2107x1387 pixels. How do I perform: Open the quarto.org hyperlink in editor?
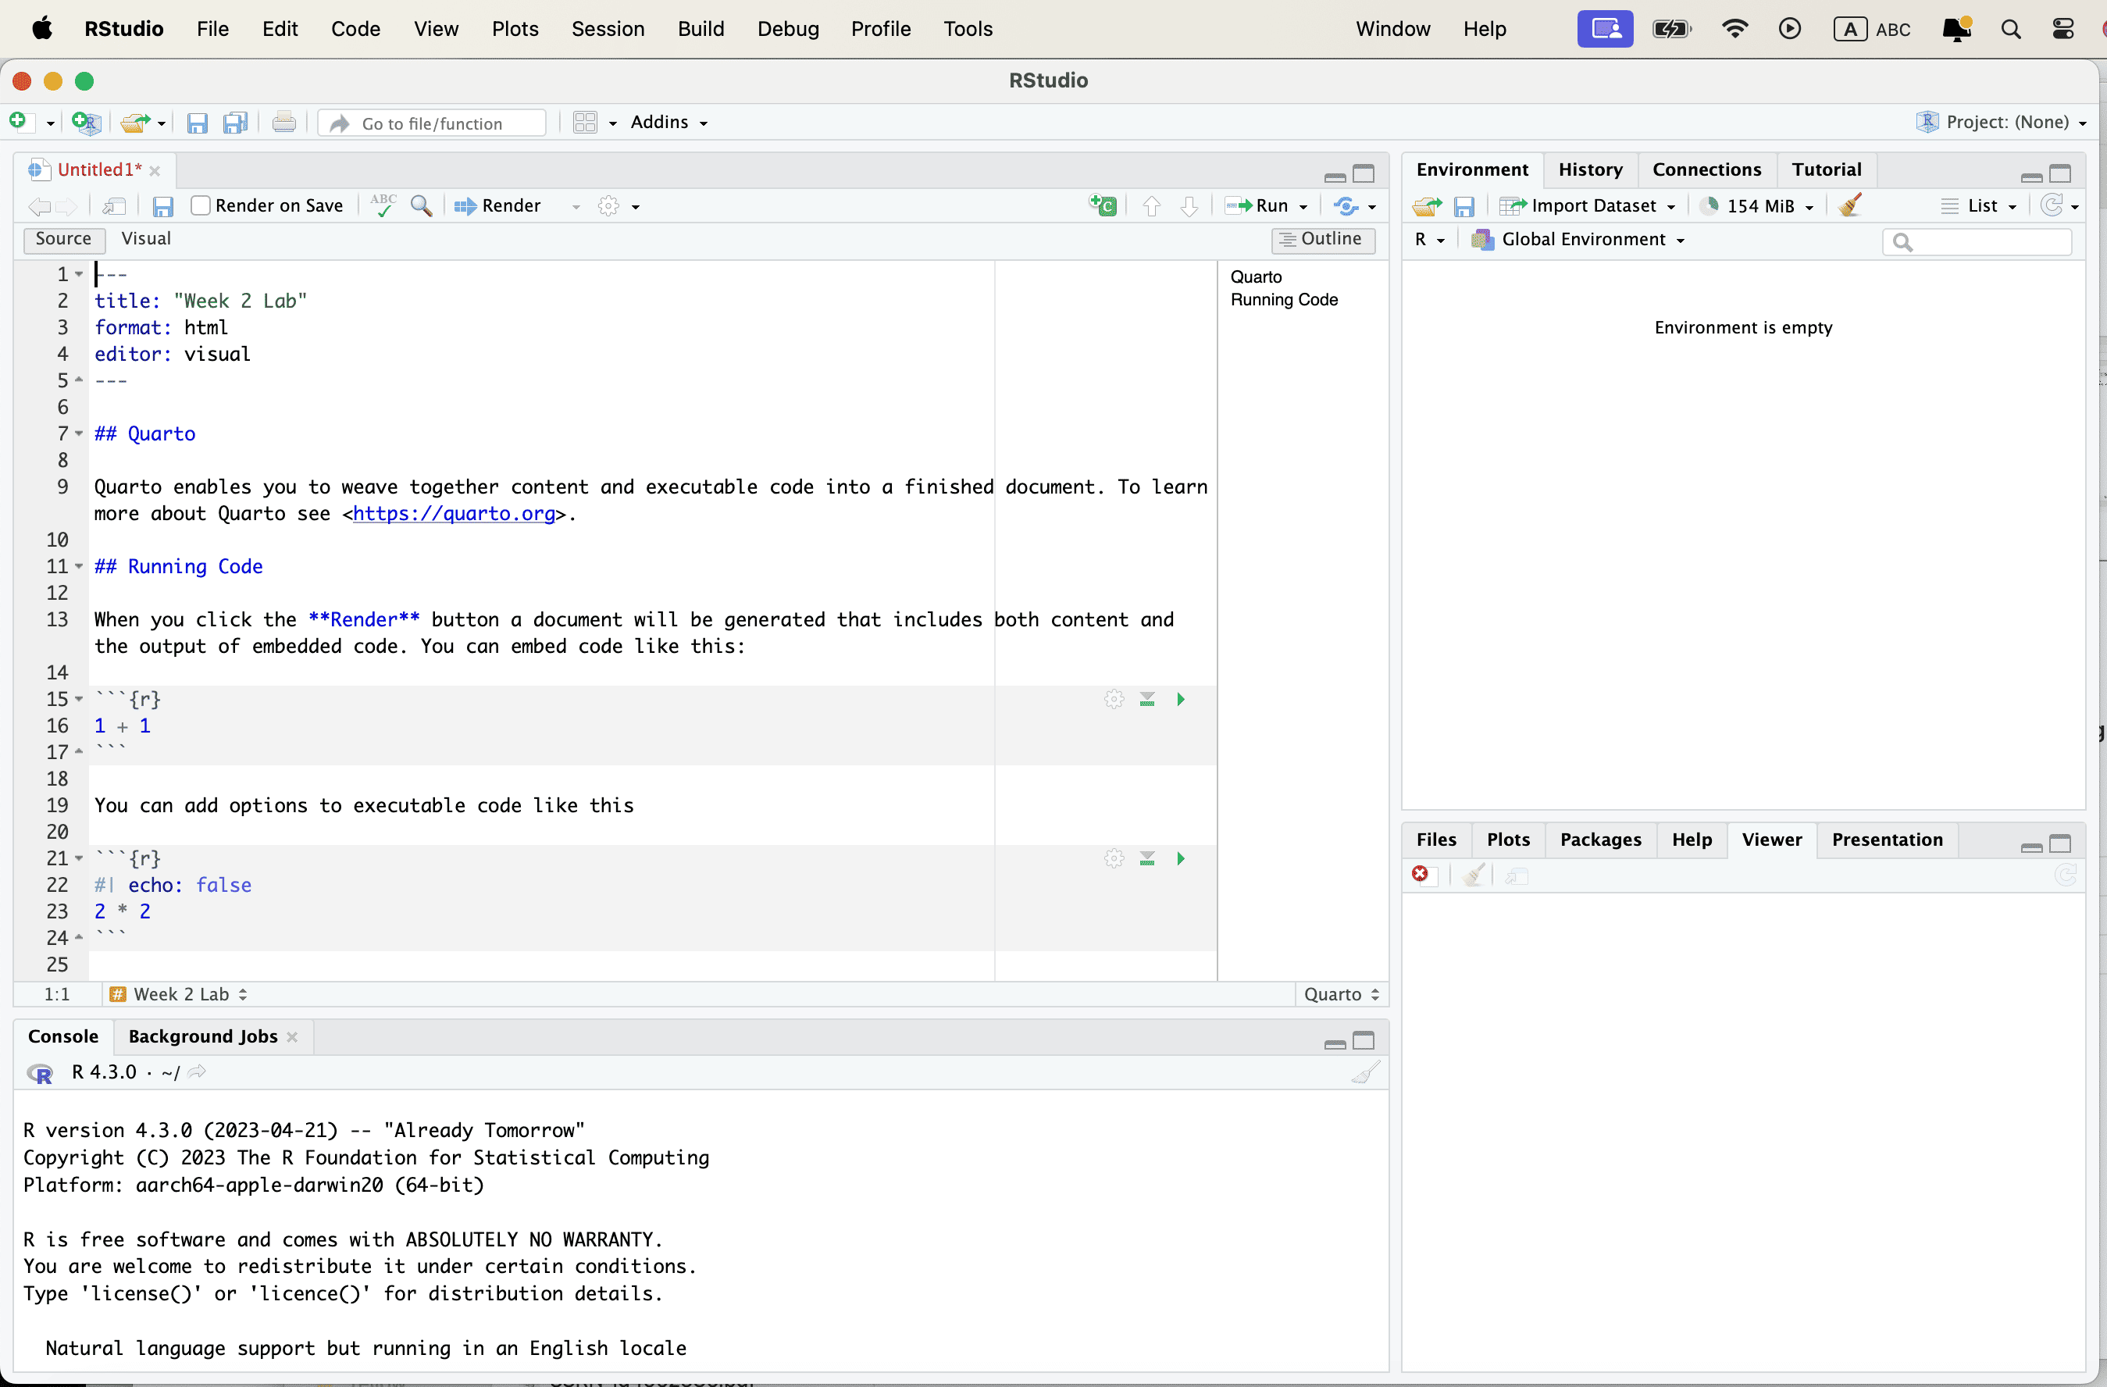click(453, 513)
